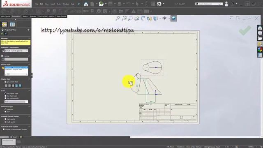Open Appearances color ball in task pane
The width and height of the screenshot is (263, 148).
pos(260,49)
